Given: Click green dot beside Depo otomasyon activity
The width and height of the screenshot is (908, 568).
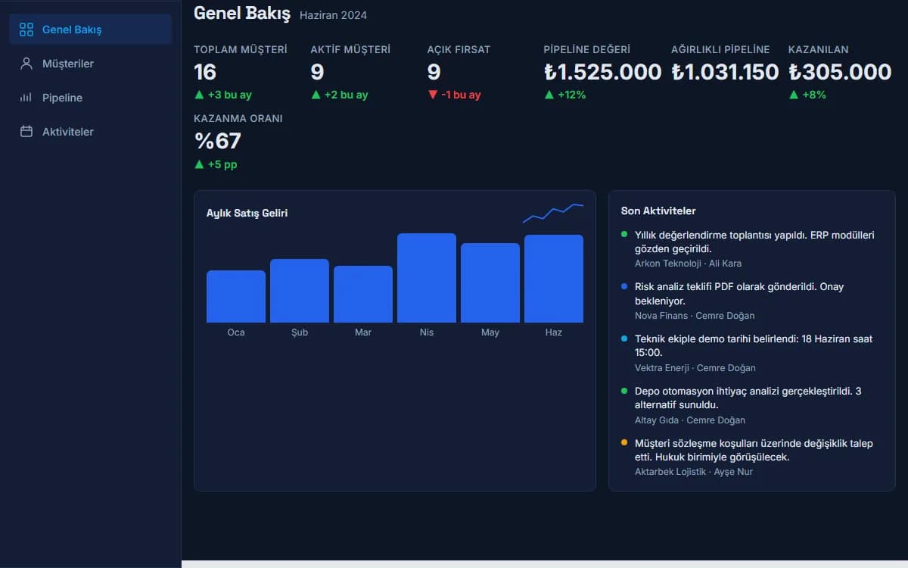Looking at the screenshot, I should point(624,391).
